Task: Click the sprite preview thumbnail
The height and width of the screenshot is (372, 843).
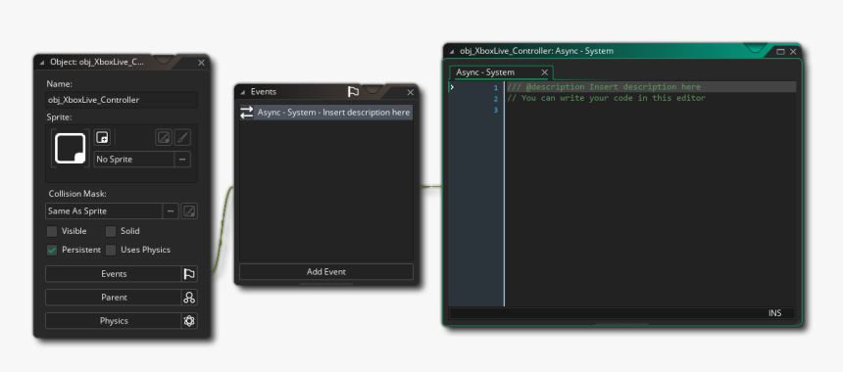Action: [x=71, y=149]
